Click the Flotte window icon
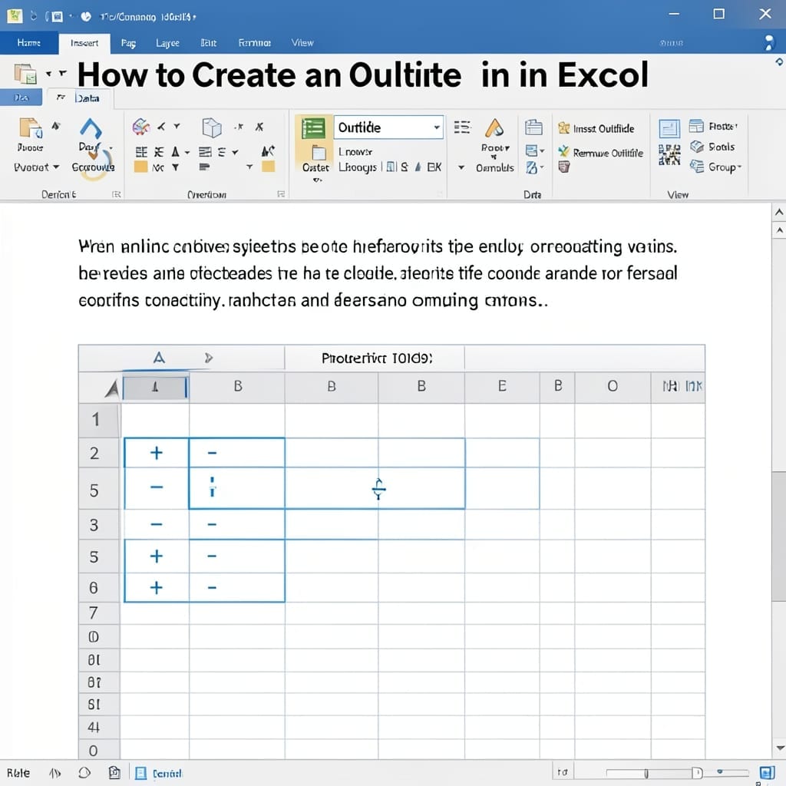This screenshot has width=786, height=786. 696,126
